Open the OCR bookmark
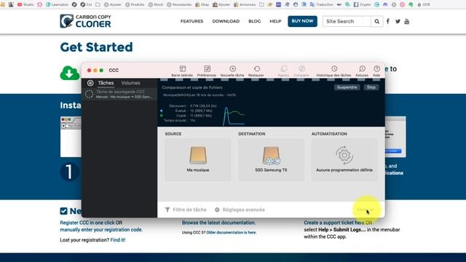Image resolution: width=466 pixels, height=262 pixels. click(x=424, y=4)
